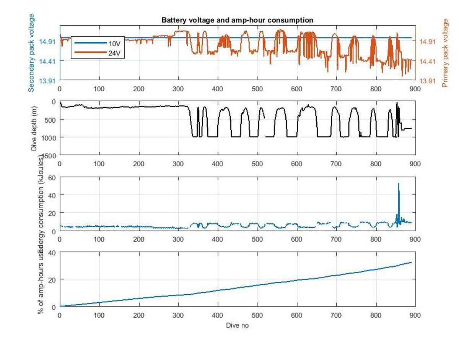Click x-tick "800" under the dive depth plot
Image resolution: width=459 pixels, height=344 pixels.
coord(376,164)
